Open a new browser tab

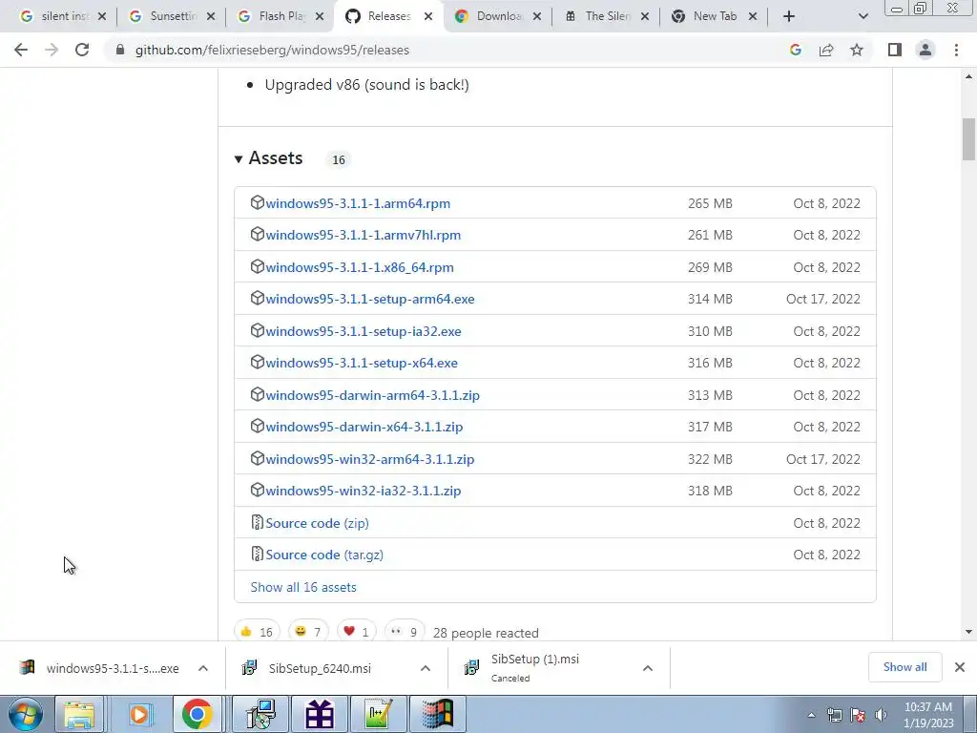click(x=789, y=16)
